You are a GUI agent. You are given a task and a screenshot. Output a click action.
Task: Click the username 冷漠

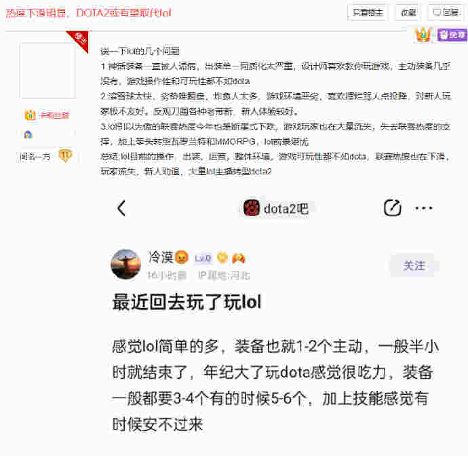161,257
